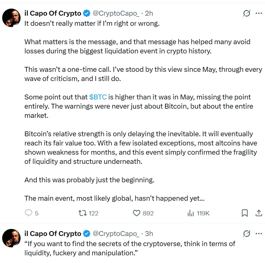Image resolution: width=265 pixels, height=263 pixels.
Task: Click Grok icon on the 2h tweet
Action: pyautogui.click(x=246, y=14)
